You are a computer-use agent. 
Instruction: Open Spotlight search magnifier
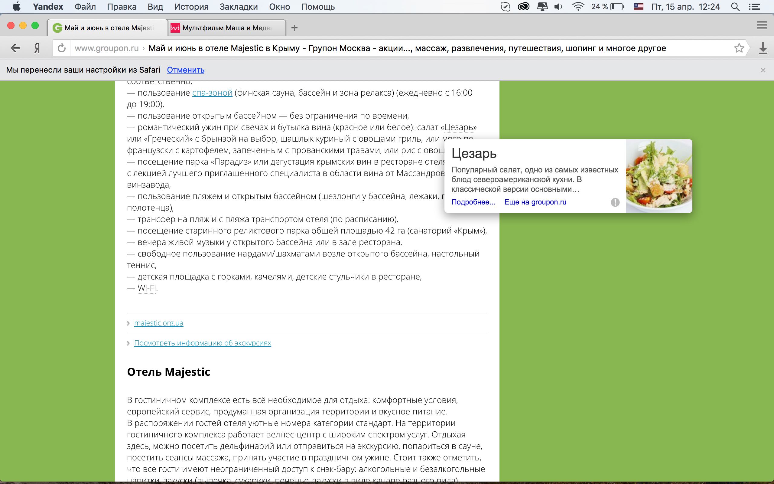pos(735,7)
